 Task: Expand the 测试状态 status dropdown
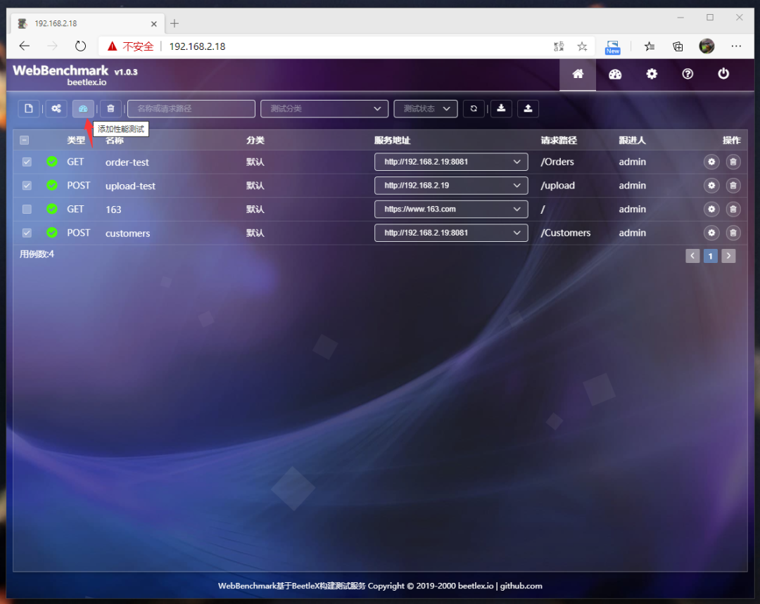(426, 108)
